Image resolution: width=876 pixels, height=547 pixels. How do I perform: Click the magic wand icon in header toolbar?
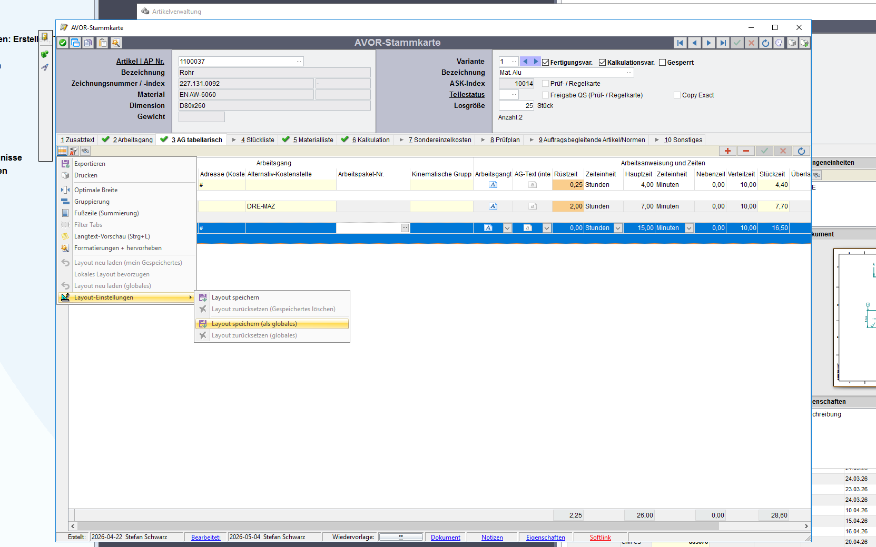[x=116, y=43]
